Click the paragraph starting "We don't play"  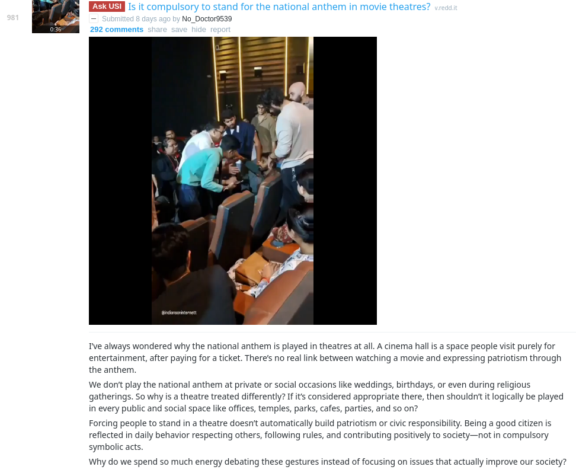click(326, 397)
